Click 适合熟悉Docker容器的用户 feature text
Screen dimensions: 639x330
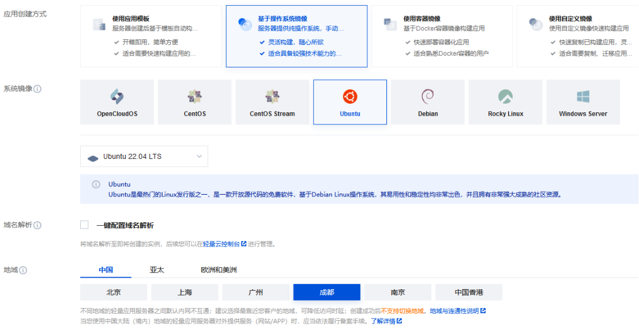click(x=451, y=54)
